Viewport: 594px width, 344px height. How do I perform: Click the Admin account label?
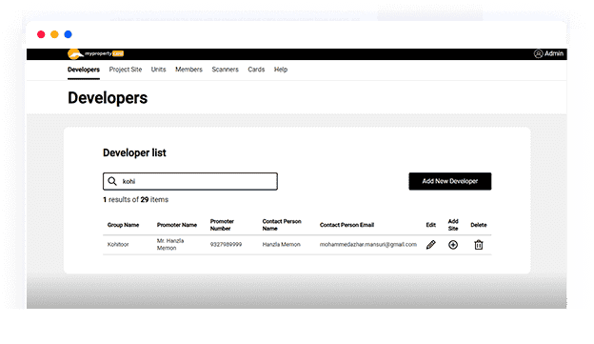554,54
